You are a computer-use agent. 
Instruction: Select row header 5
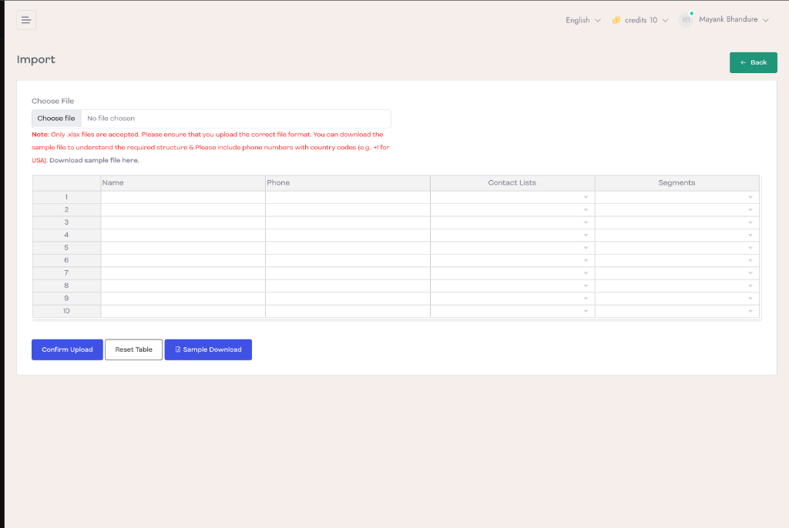(66, 248)
